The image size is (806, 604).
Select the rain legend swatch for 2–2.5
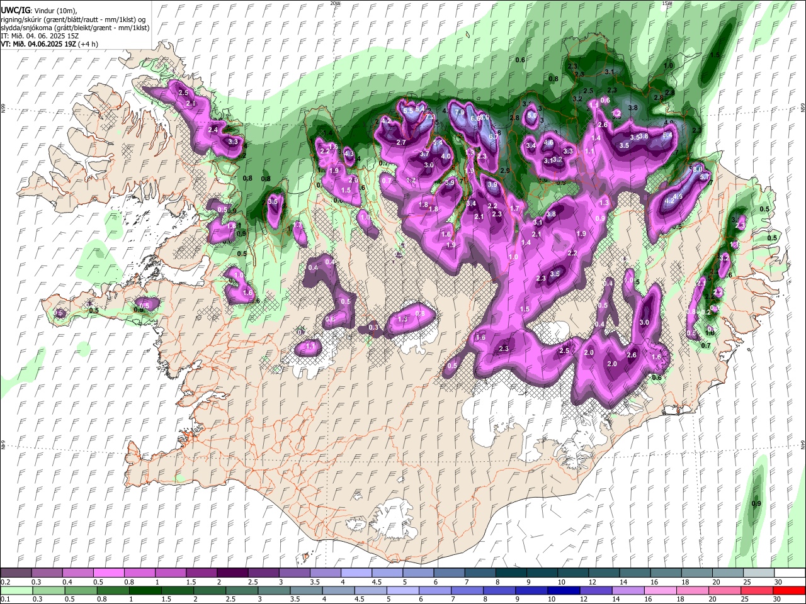[x=209, y=590]
